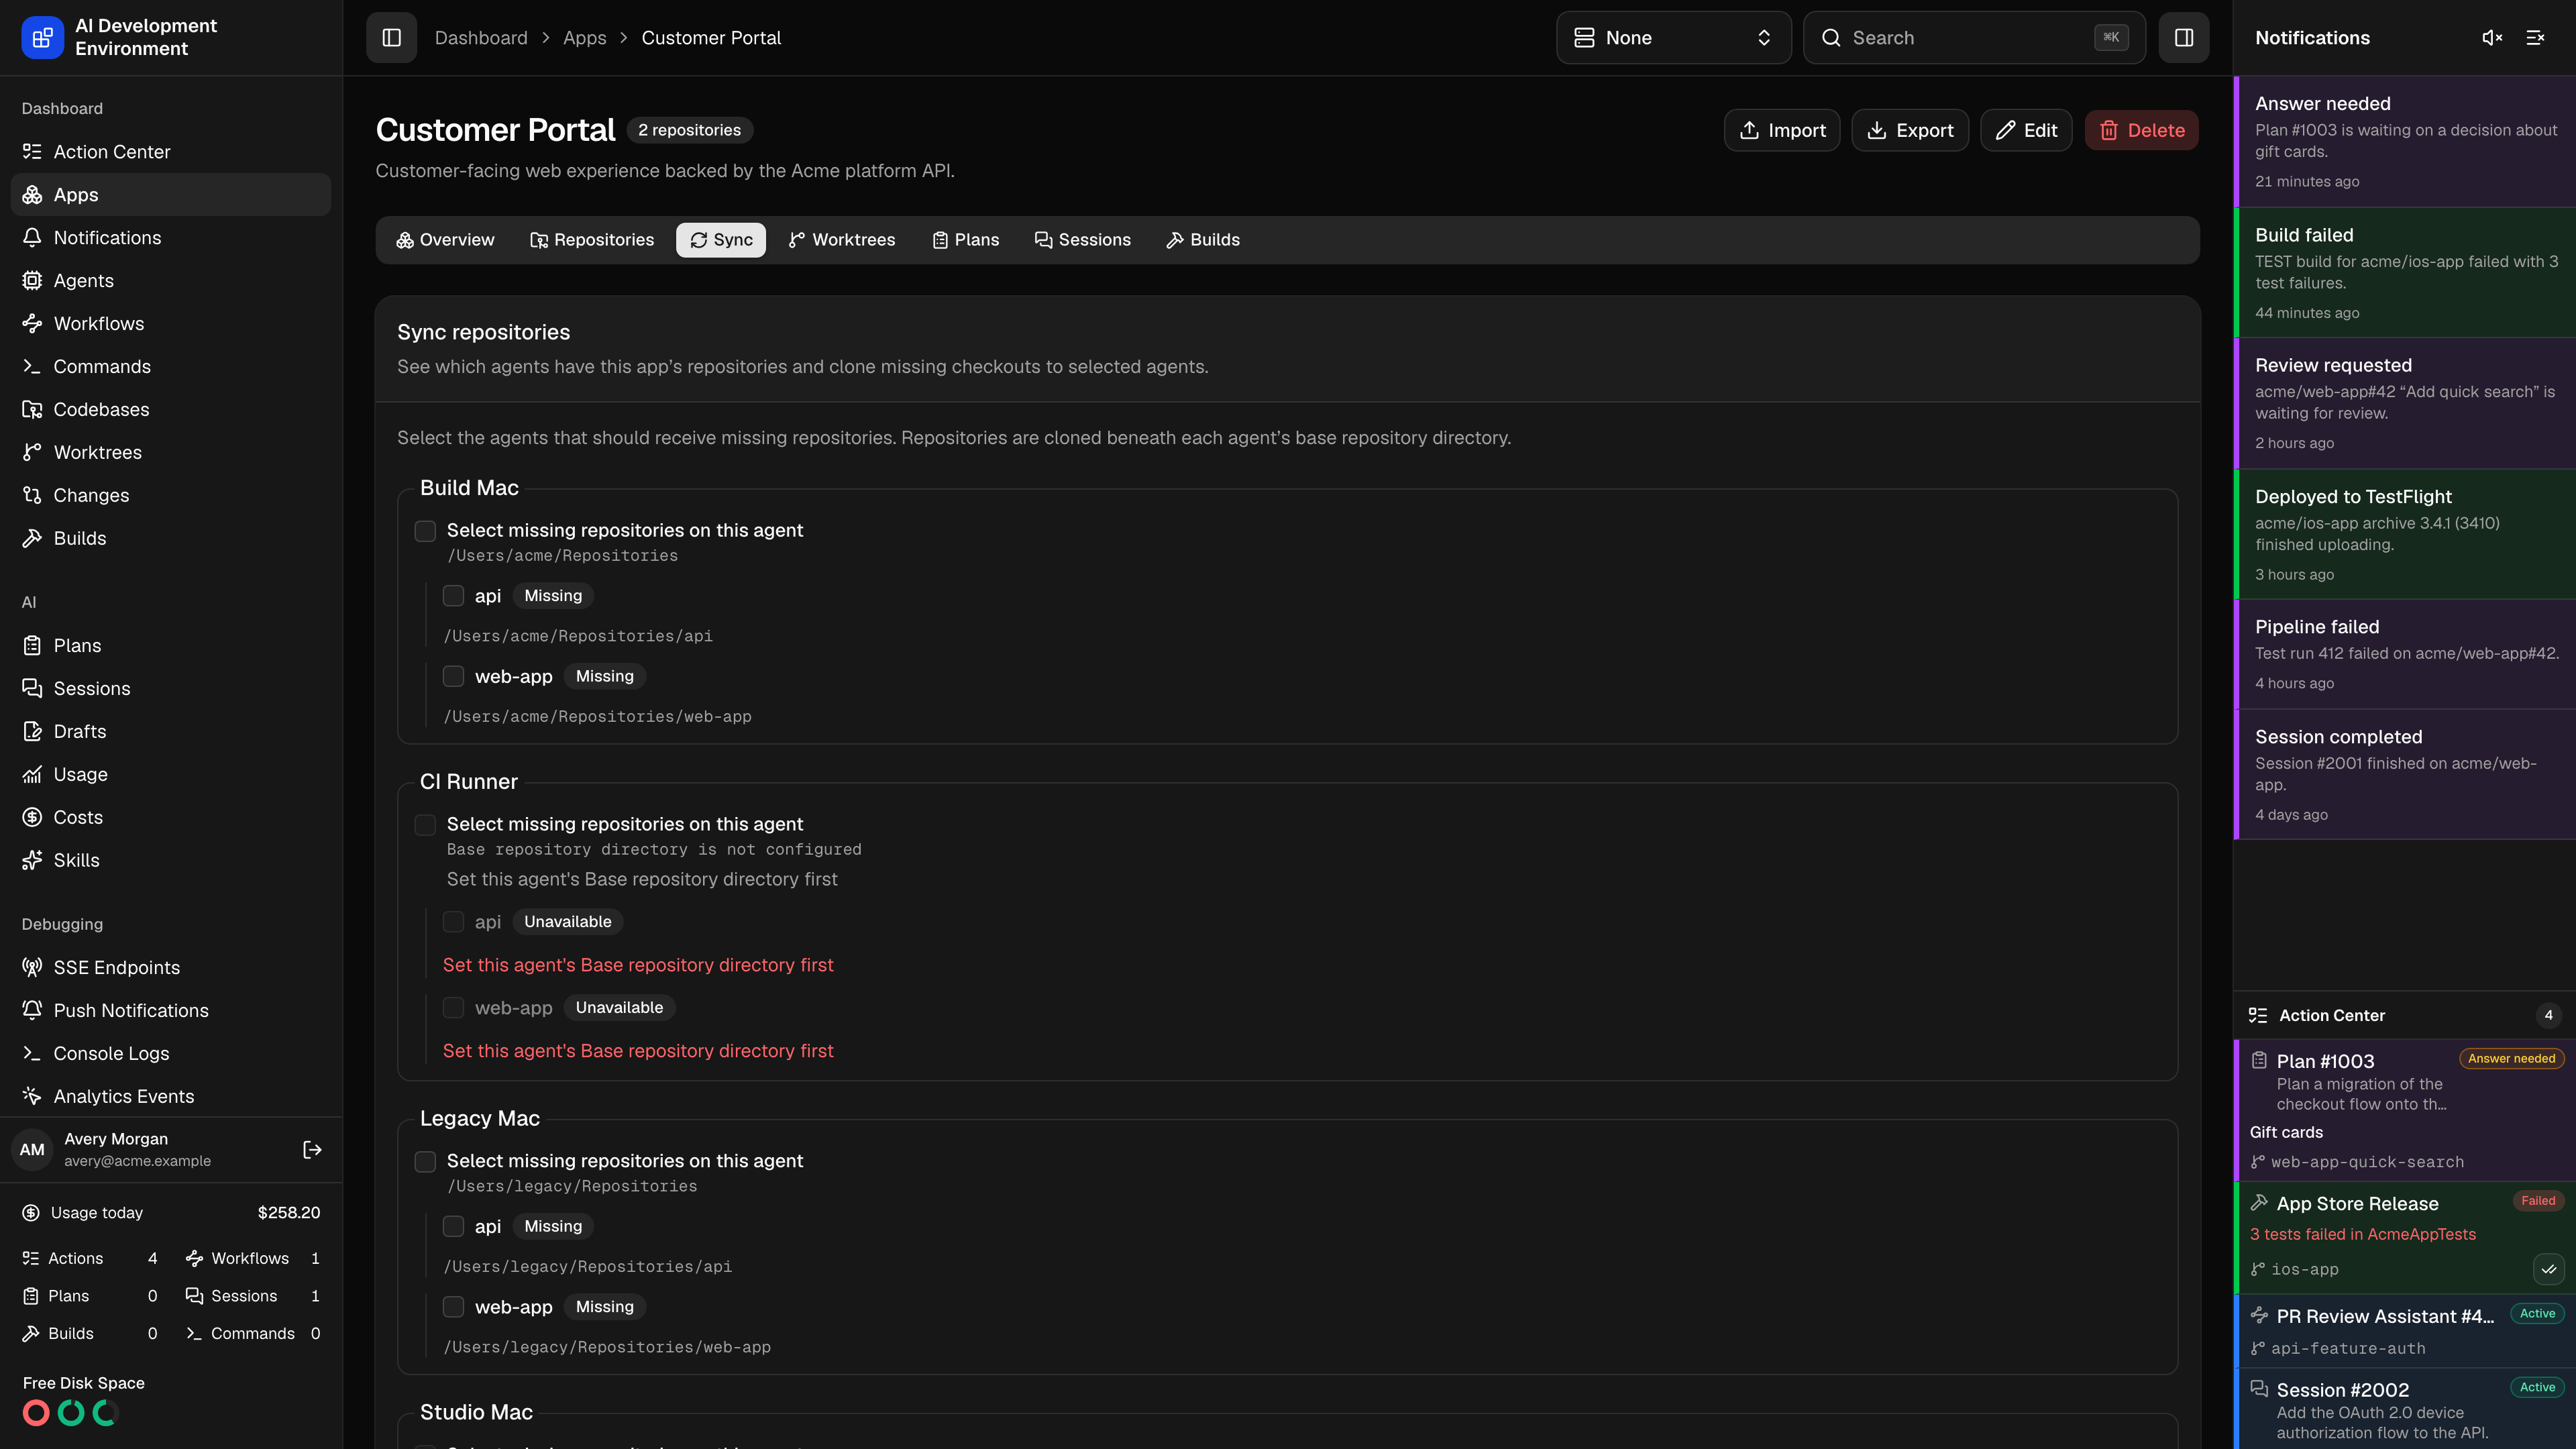Click the checkmark icon on App Store Release card
Viewport: 2576px width, 1449px height.
(2548, 1270)
